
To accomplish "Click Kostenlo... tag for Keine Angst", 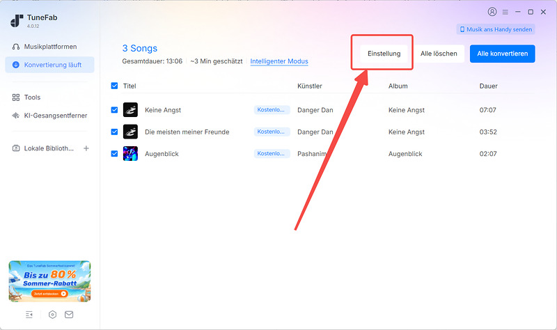I will pos(272,110).
